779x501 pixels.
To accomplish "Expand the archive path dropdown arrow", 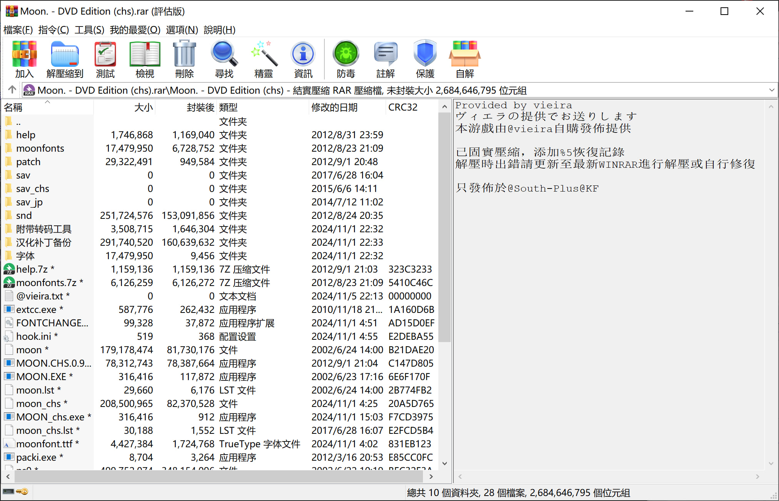I will pyautogui.click(x=771, y=90).
